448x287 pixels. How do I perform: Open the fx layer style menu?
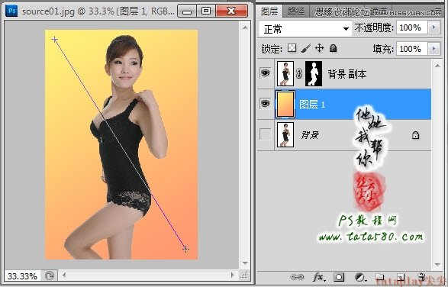318,277
